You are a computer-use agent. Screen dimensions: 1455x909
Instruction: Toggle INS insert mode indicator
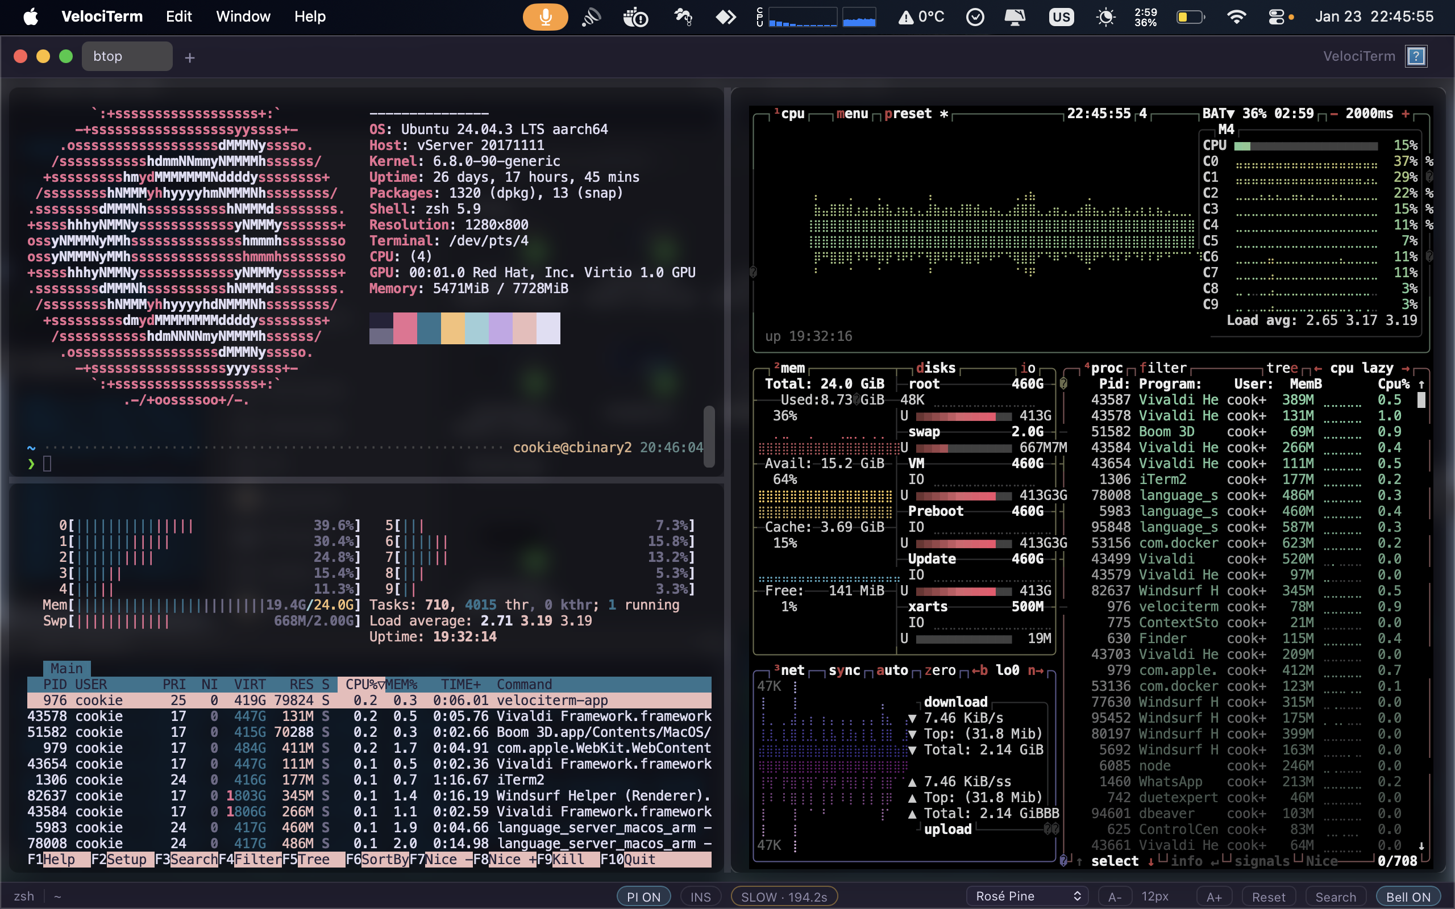pyautogui.click(x=700, y=897)
